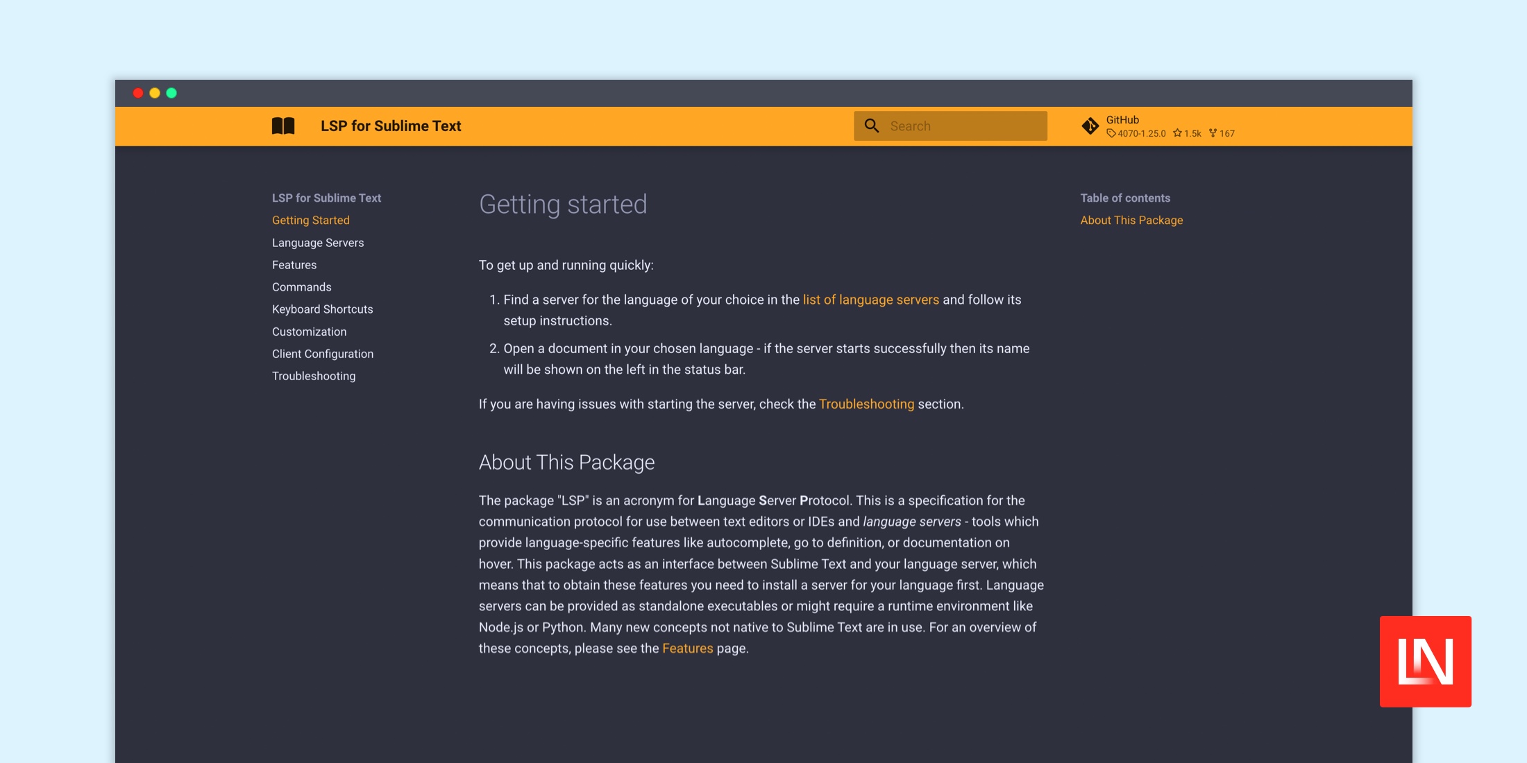Select the Troubleshooting sidebar item
This screenshot has width=1527, height=763.
tap(314, 376)
